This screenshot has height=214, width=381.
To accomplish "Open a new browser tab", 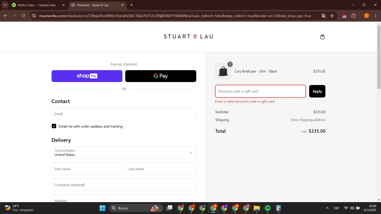I will [132, 5].
